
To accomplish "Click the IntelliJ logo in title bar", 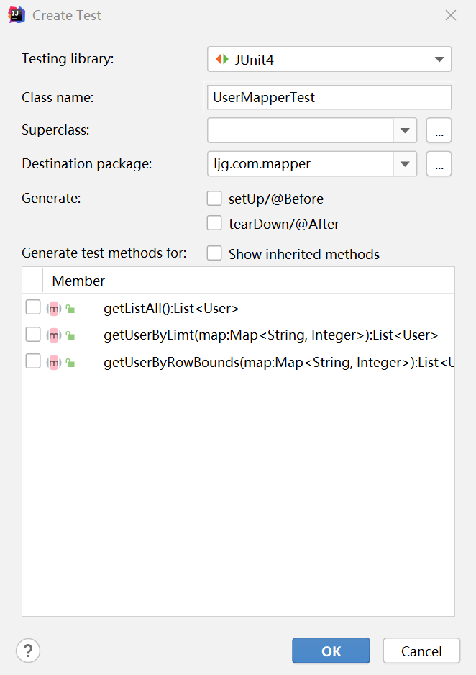I will 17,14.
